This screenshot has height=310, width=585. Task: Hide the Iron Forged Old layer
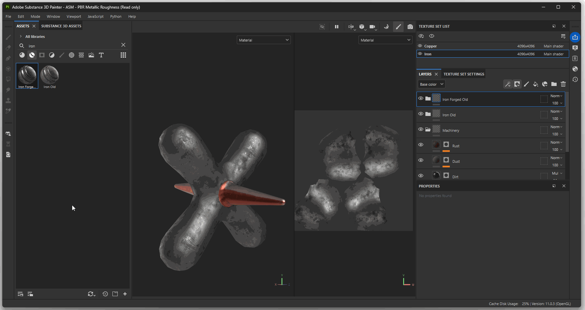[x=421, y=98]
